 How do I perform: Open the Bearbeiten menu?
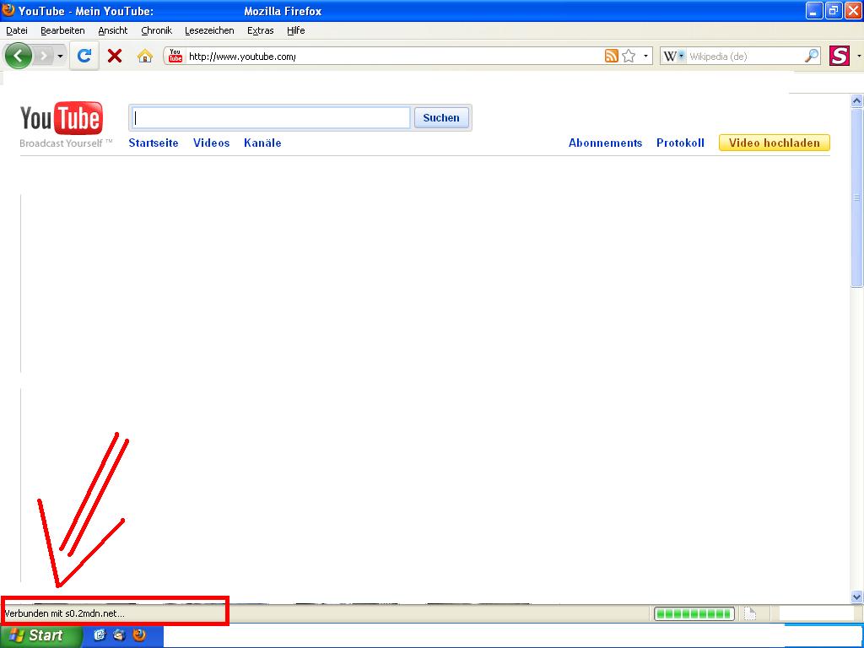pyautogui.click(x=62, y=31)
